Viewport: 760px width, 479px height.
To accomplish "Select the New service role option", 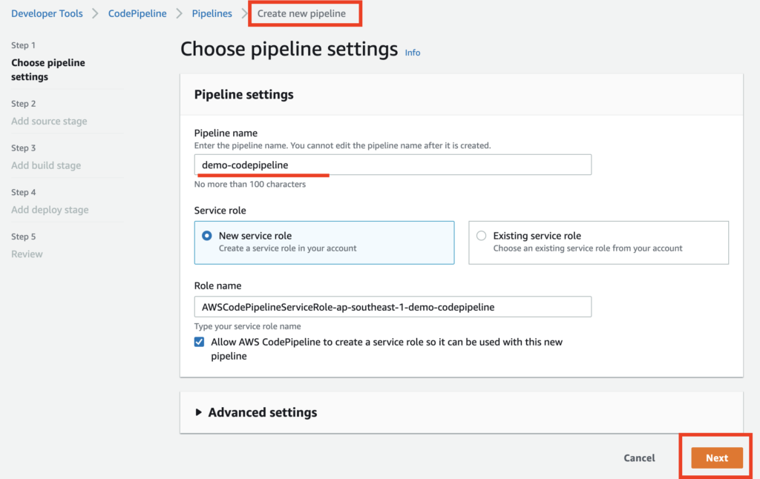I will (207, 236).
